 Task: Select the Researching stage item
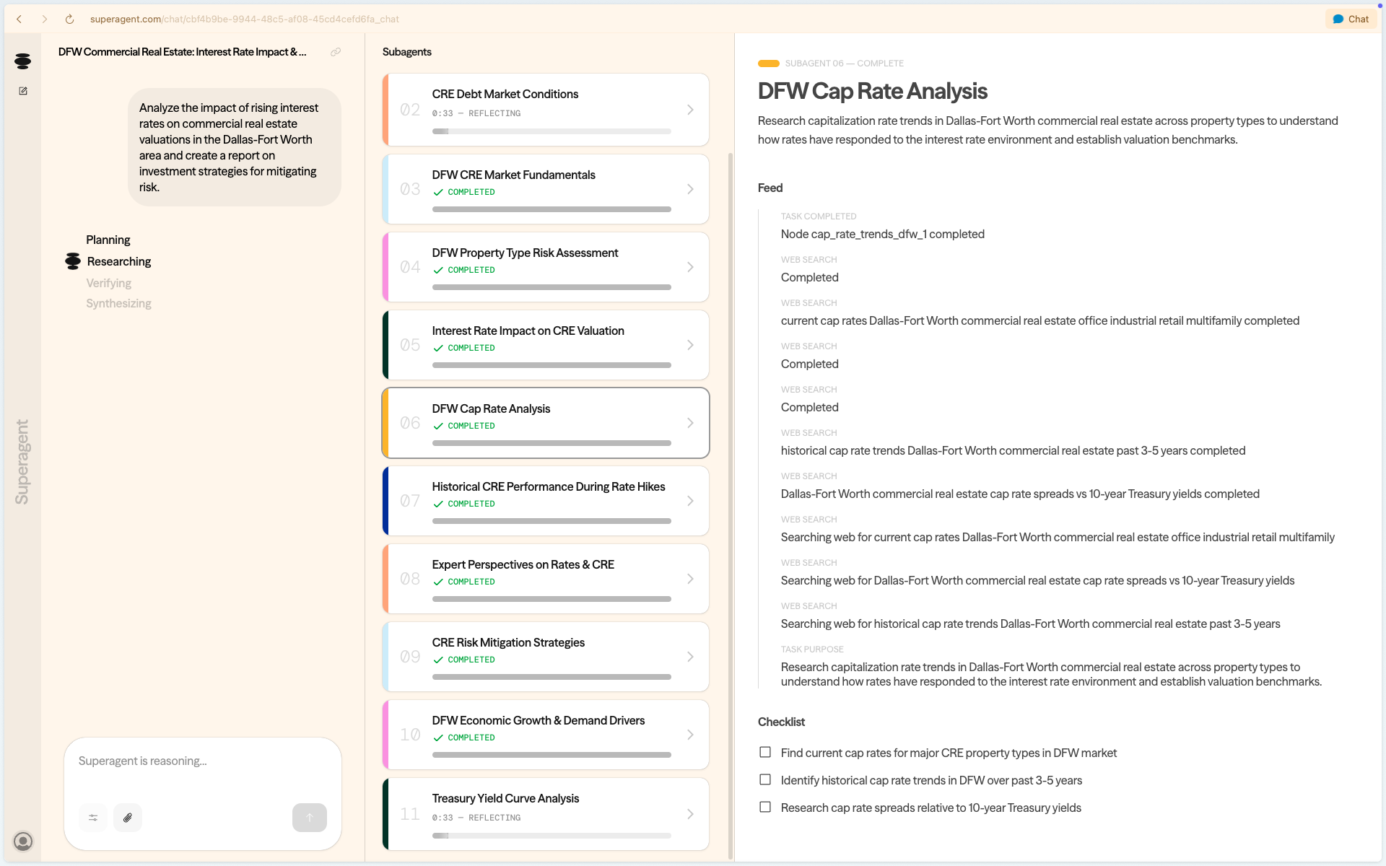[118, 261]
